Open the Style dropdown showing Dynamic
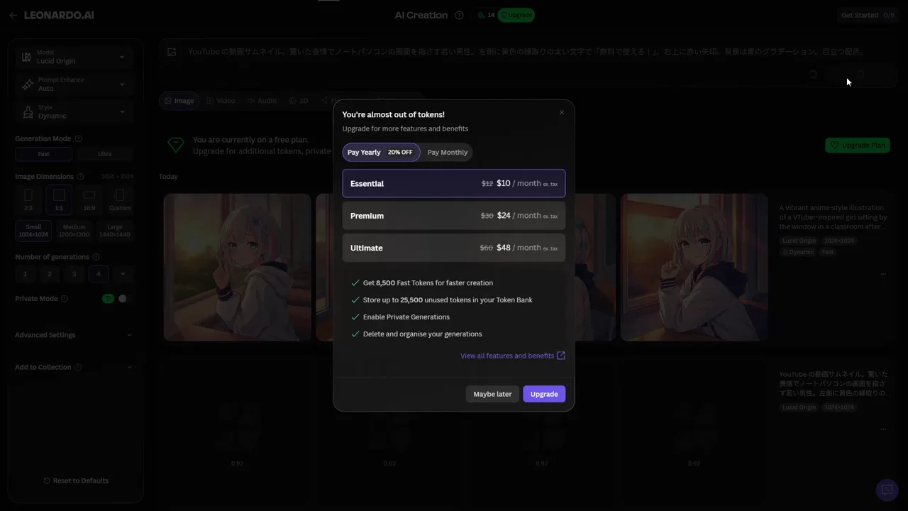Viewport: 908px width, 511px height. [x=74, y=112]
